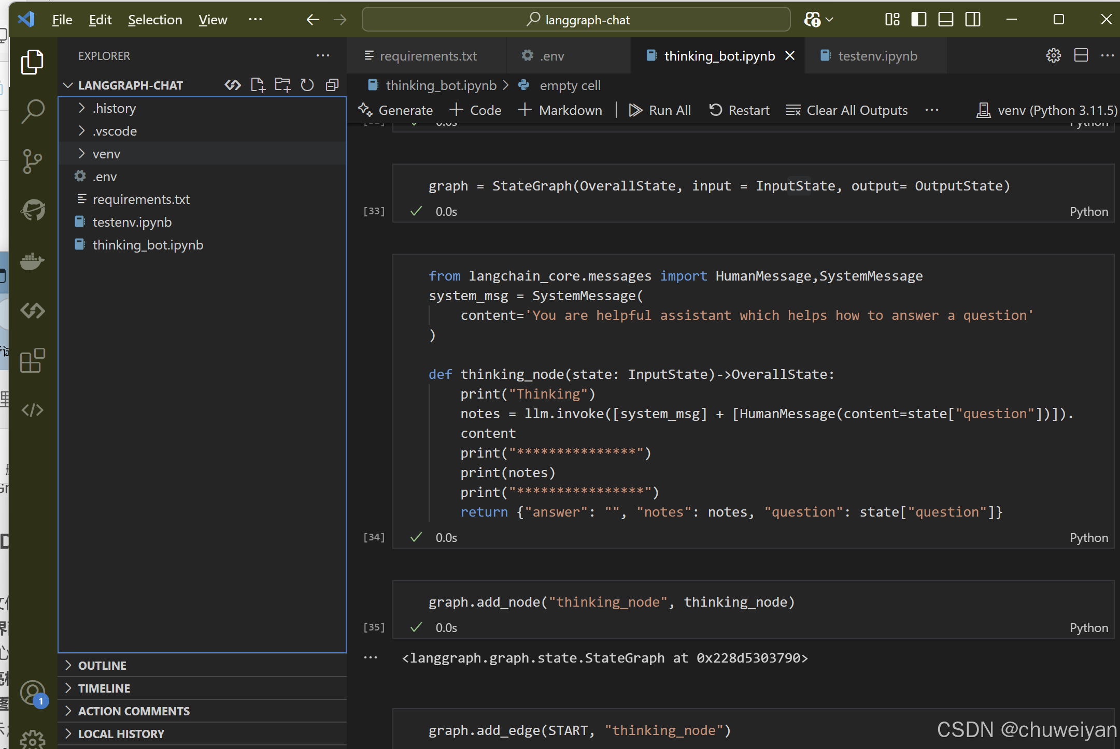Toggle the secondary side bar
The height and width of the screenshot is (749, 1120).
click(973, 19)
